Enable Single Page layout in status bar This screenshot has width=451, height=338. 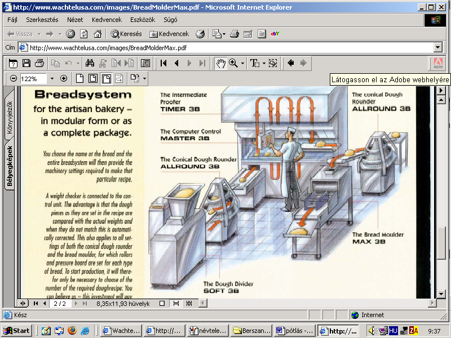tap(162, 303)
